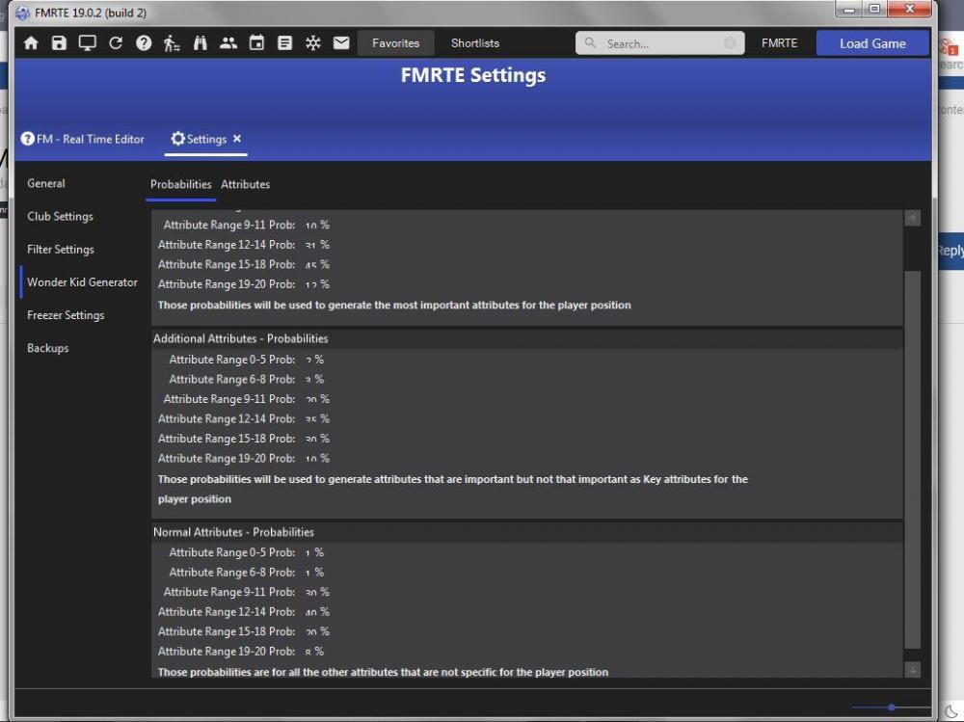Switch to the Probabilities tab
The height and width of the screenshot is (722, 964).
click(181, 184)
